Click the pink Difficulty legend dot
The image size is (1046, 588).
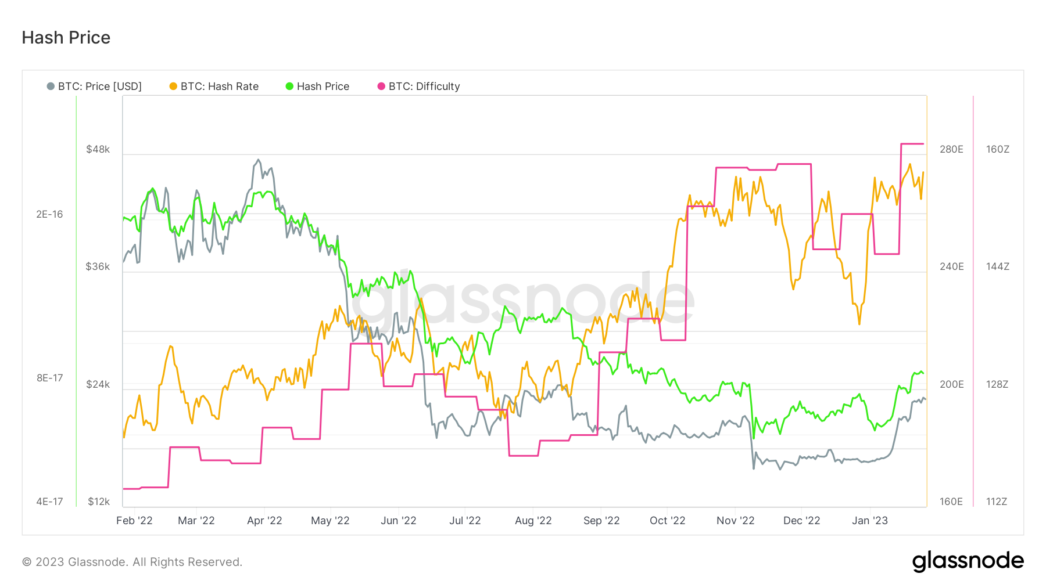pos(381,86)
